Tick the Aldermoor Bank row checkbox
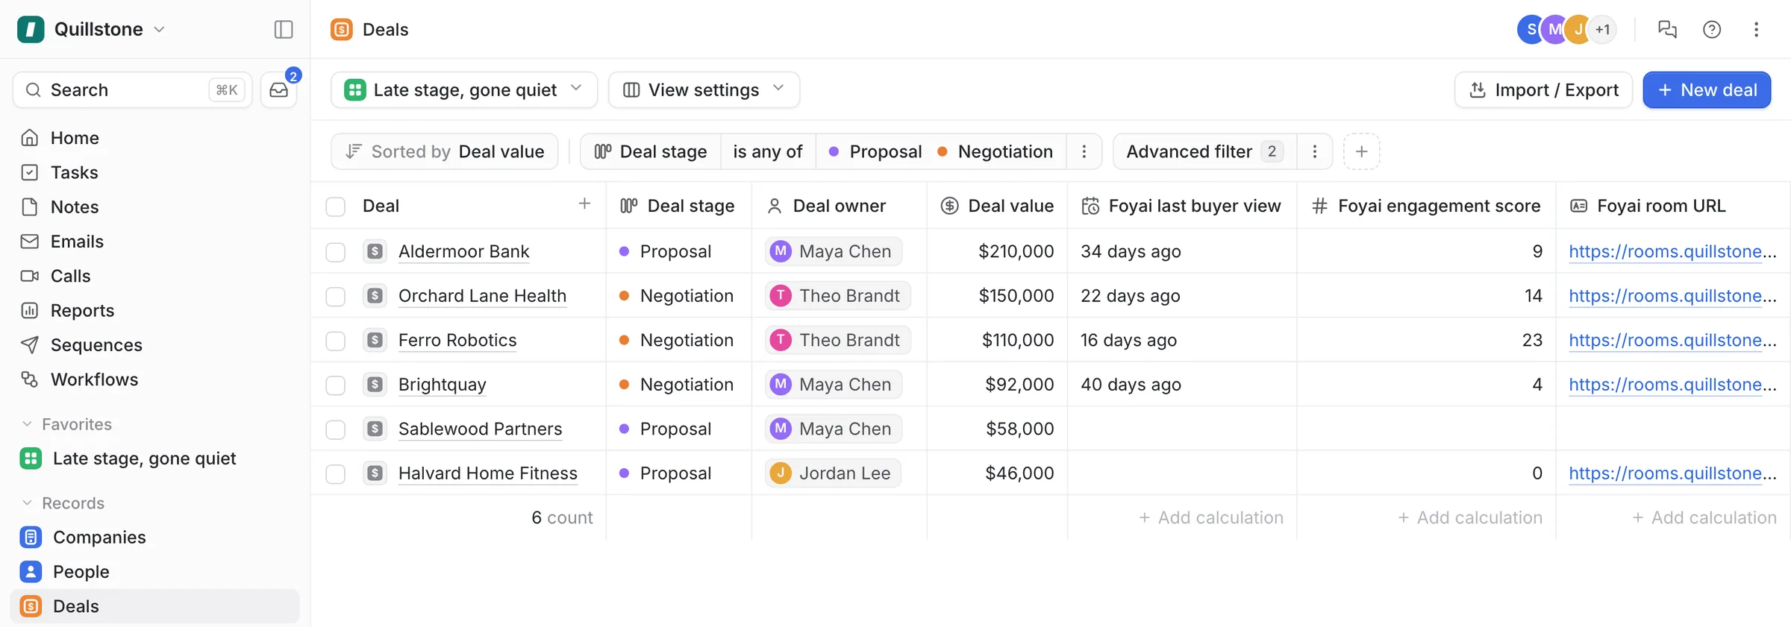The width and height of the screenshot is (1791, 627). pyautogui.click(x=336, y=252)
